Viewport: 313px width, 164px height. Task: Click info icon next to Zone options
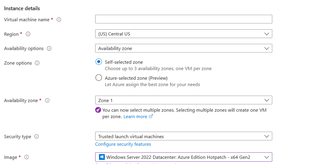pos(37,63)
